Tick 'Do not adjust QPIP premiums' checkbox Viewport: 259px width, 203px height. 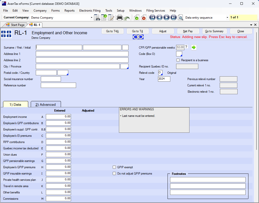114,174
